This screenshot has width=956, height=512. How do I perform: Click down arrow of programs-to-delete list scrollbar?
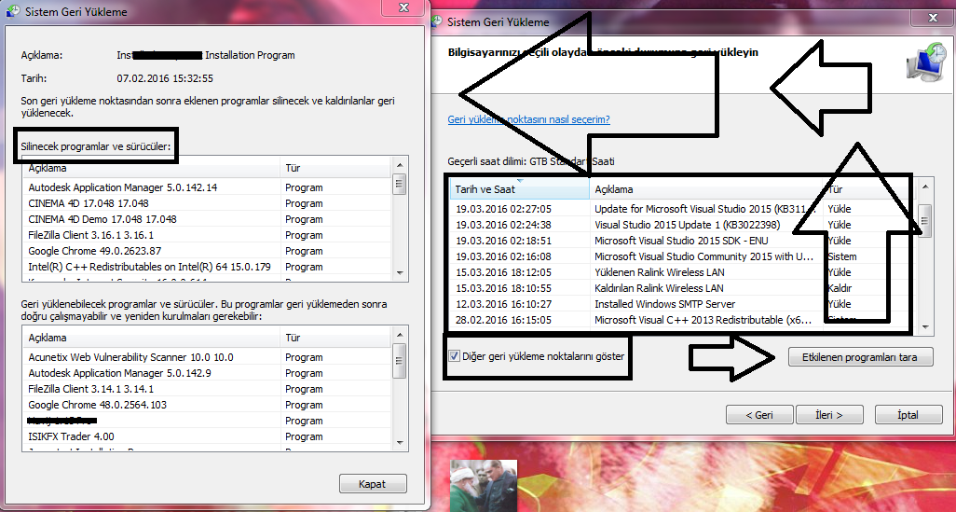point(400,272)
